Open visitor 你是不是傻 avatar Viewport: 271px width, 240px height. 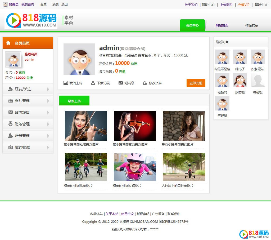[x=222, y=57]
